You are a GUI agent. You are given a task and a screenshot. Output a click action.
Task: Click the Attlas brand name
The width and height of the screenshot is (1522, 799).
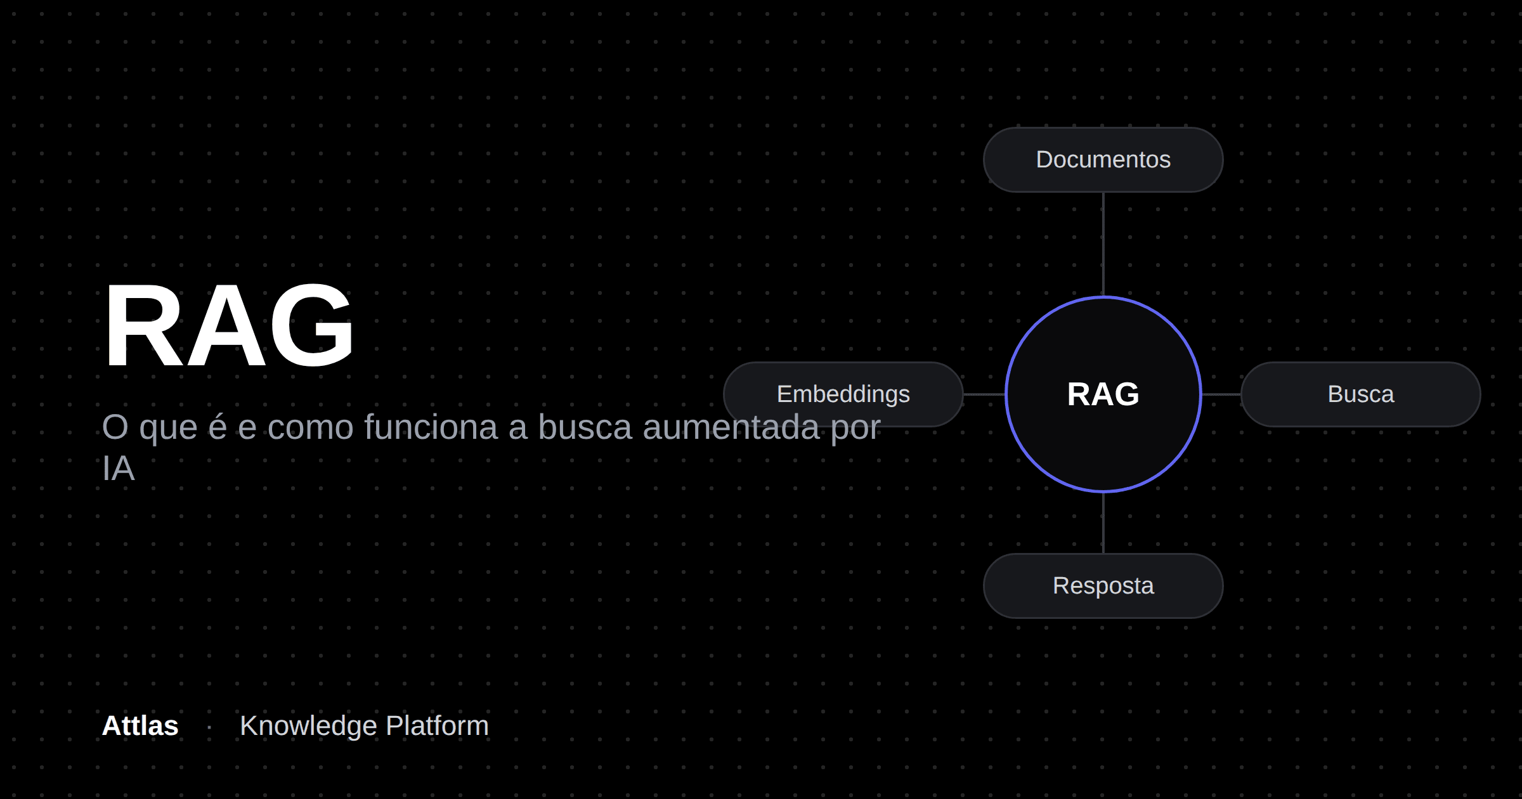tap(140, 726)
